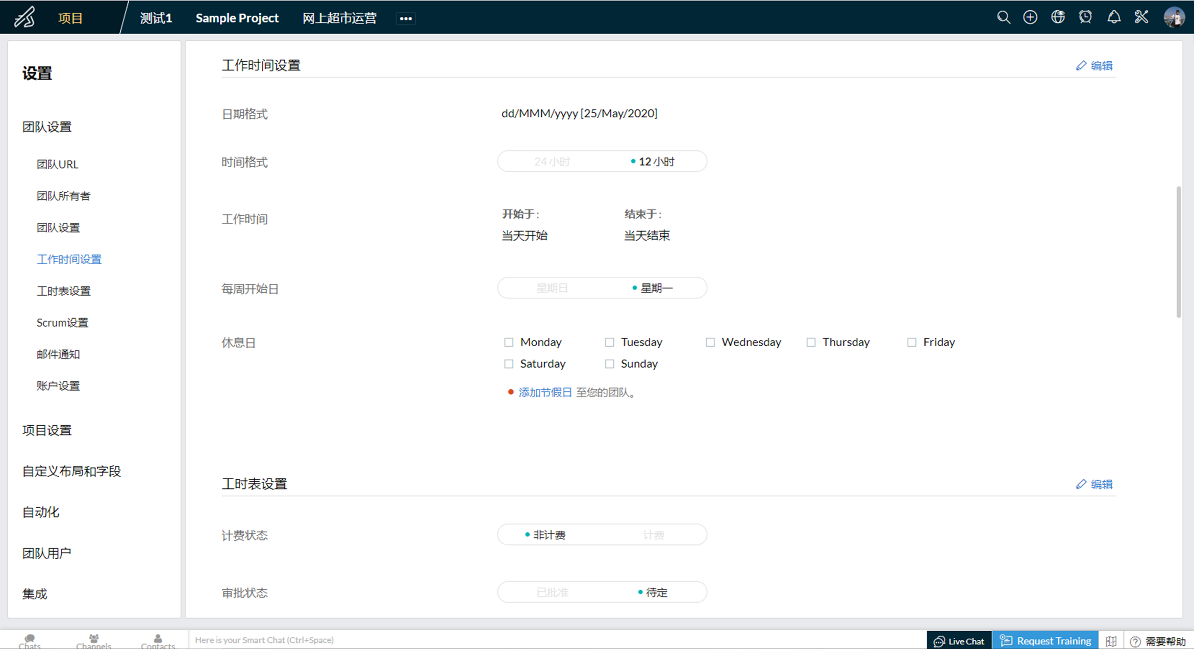Click 编辑 for 工作时间设置 section
The image size is (1194, 649).
[x=1094, y=66]
